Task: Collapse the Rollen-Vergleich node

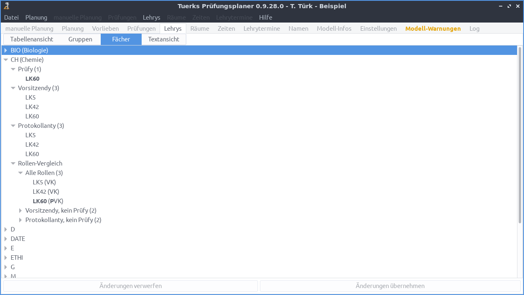Action: [x=13, y=163]
